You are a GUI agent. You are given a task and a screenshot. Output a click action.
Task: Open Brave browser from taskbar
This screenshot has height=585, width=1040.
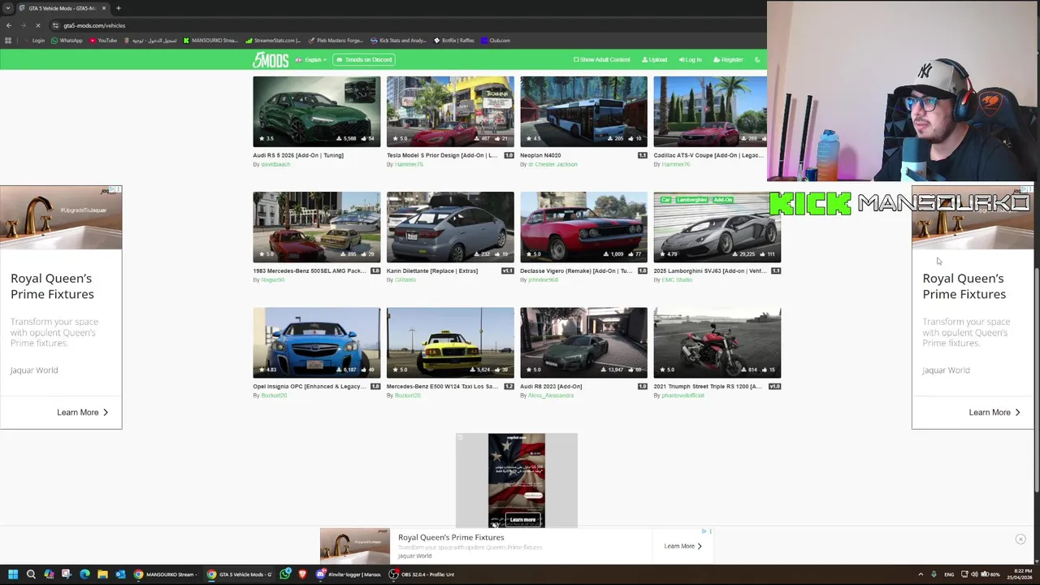[303, 574]
